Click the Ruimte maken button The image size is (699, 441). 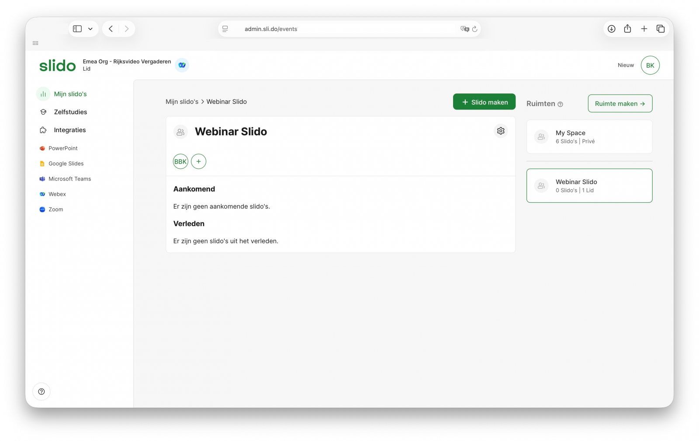pos(619,104)
